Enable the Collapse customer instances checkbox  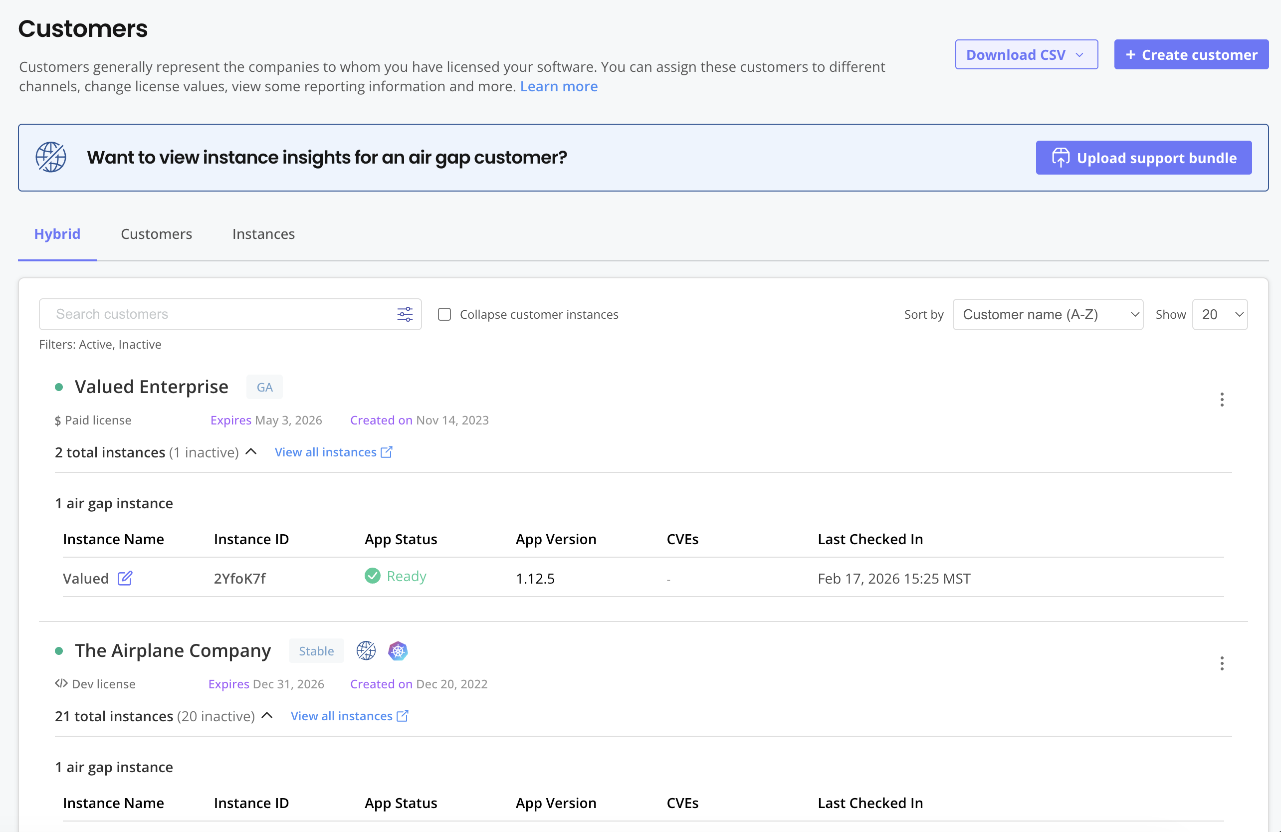pos(443,314)
